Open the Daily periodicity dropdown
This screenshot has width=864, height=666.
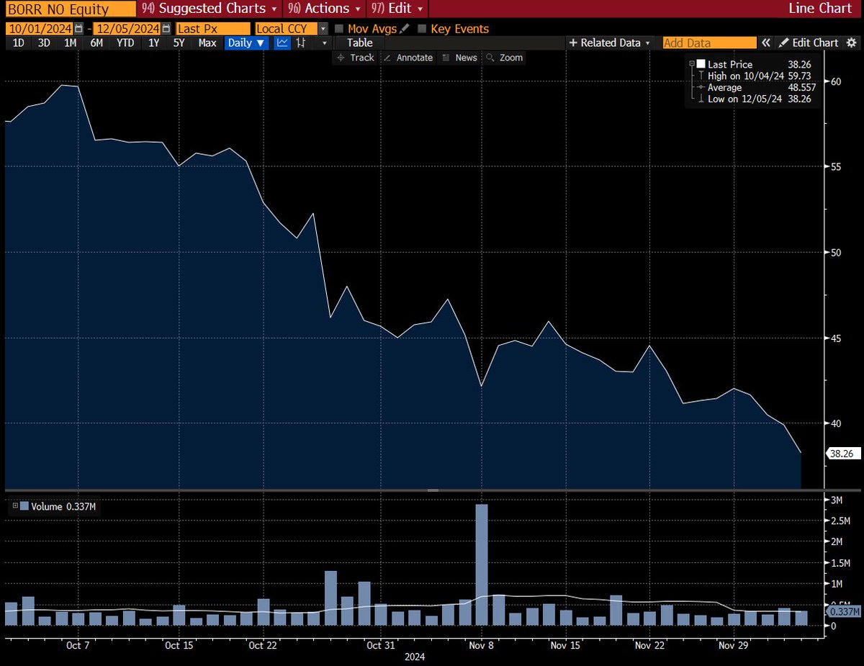[x=246, y=43]
